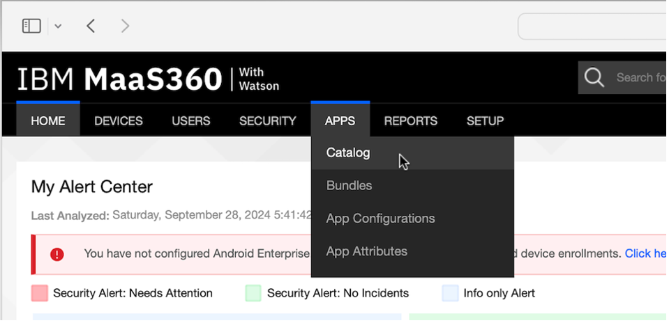Viewport: 669px width, 323px height.
Task: Select App Attributes in APPS dropdown
Action: [x=412, y=251]
